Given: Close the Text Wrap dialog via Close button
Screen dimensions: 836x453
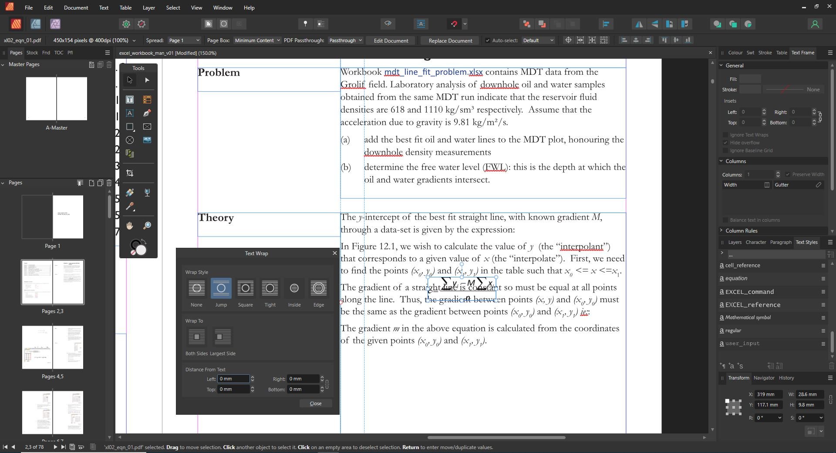Looking at the screenshot, I should pos(315,403).
